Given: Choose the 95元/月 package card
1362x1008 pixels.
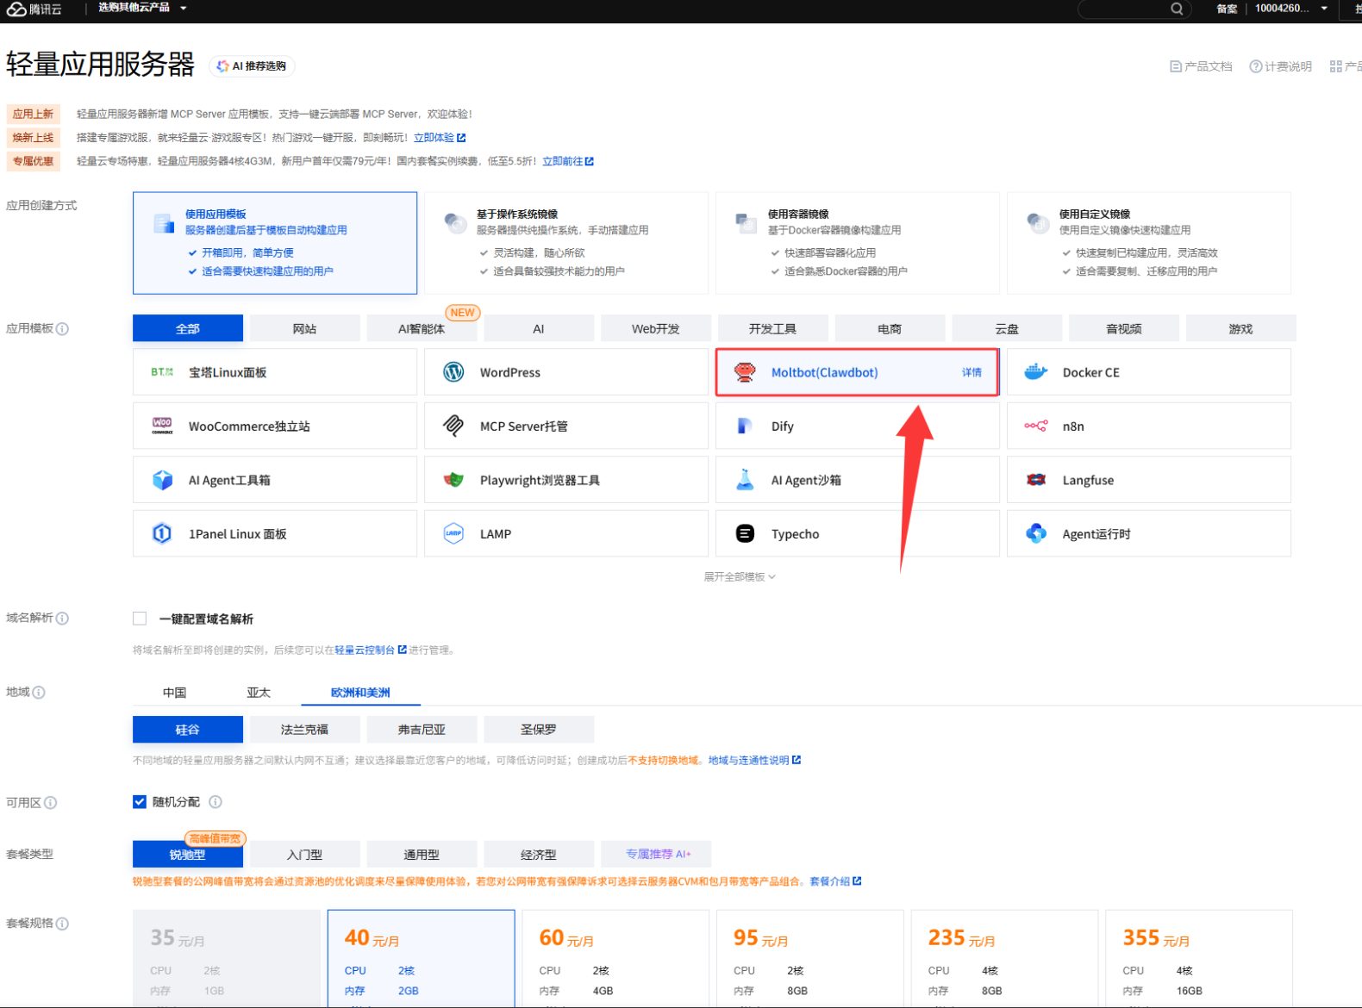Looking at the screenshot, I should click(810, 958).
